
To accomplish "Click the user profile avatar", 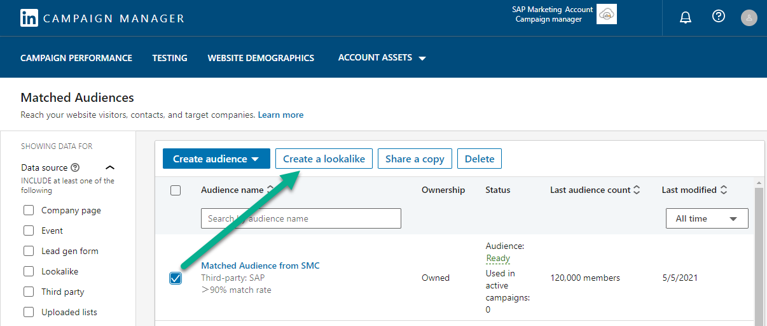I will coord(749,18).
